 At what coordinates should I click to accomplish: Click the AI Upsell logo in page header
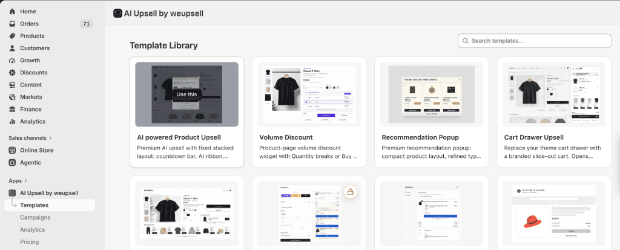[117, 13]
